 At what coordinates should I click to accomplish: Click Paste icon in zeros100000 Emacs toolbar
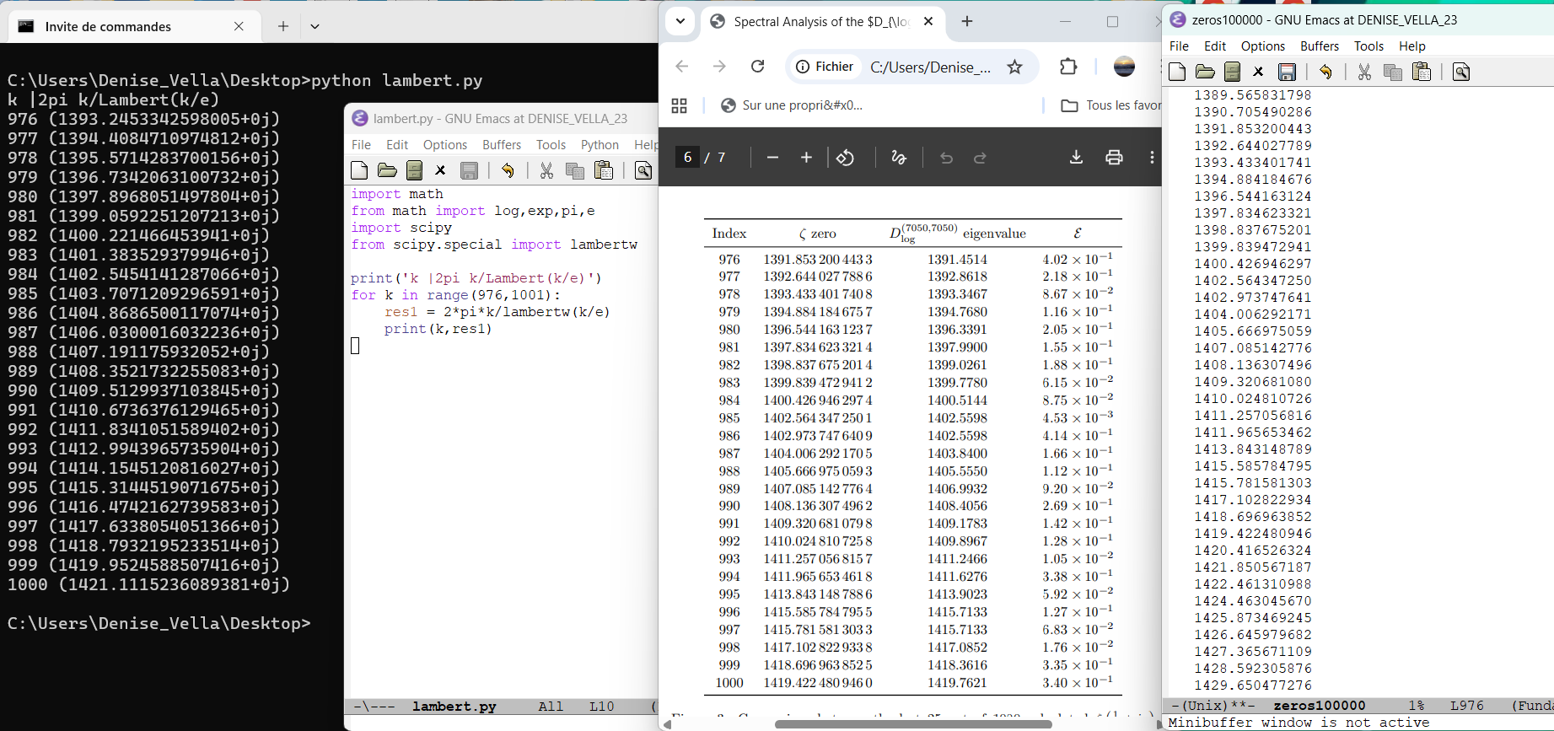coord(1422,73)
